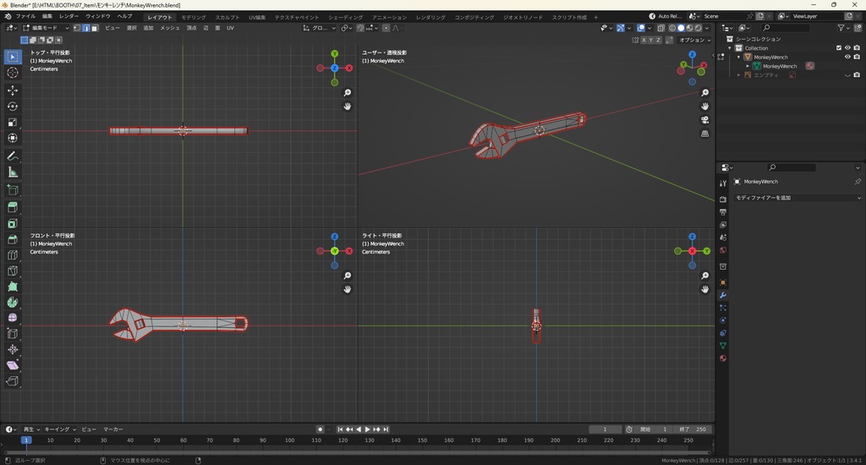Click the outliner search field
The height and width of the screenshot is (465, 866).
click(x=786, y=28)
